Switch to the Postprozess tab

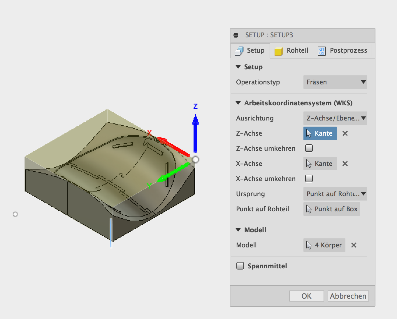[x=342, y=51]
